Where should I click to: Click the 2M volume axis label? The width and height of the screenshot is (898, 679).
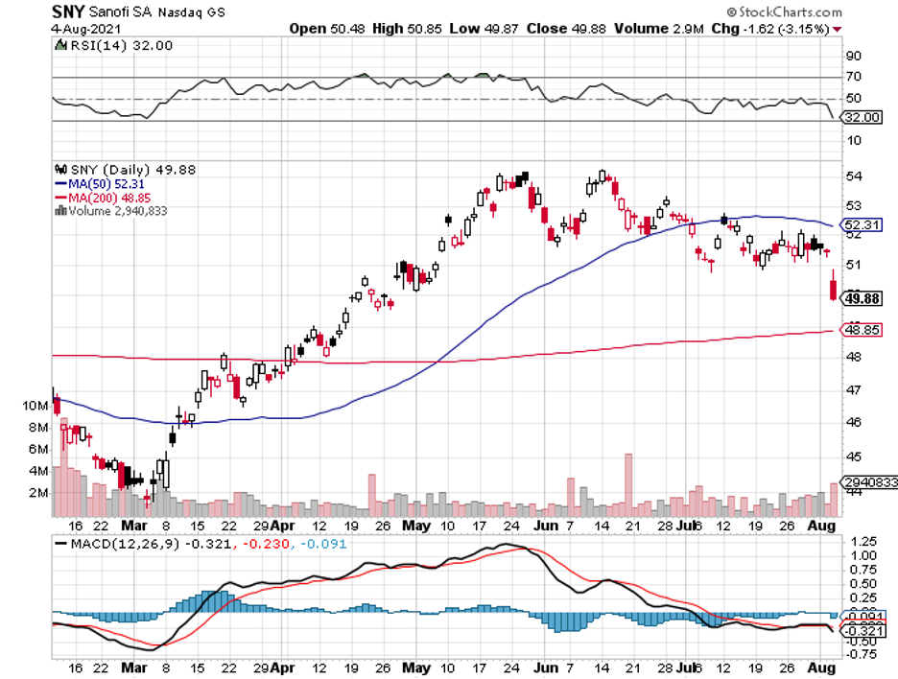click(x=39, y=493)
